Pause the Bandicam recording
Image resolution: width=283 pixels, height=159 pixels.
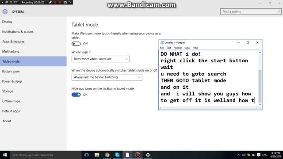tap(55, 2)
